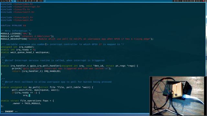Place cursor on #include <linux/fs.h> line
The width and height of the screenshot is (207, 116).
pos(16,9)
